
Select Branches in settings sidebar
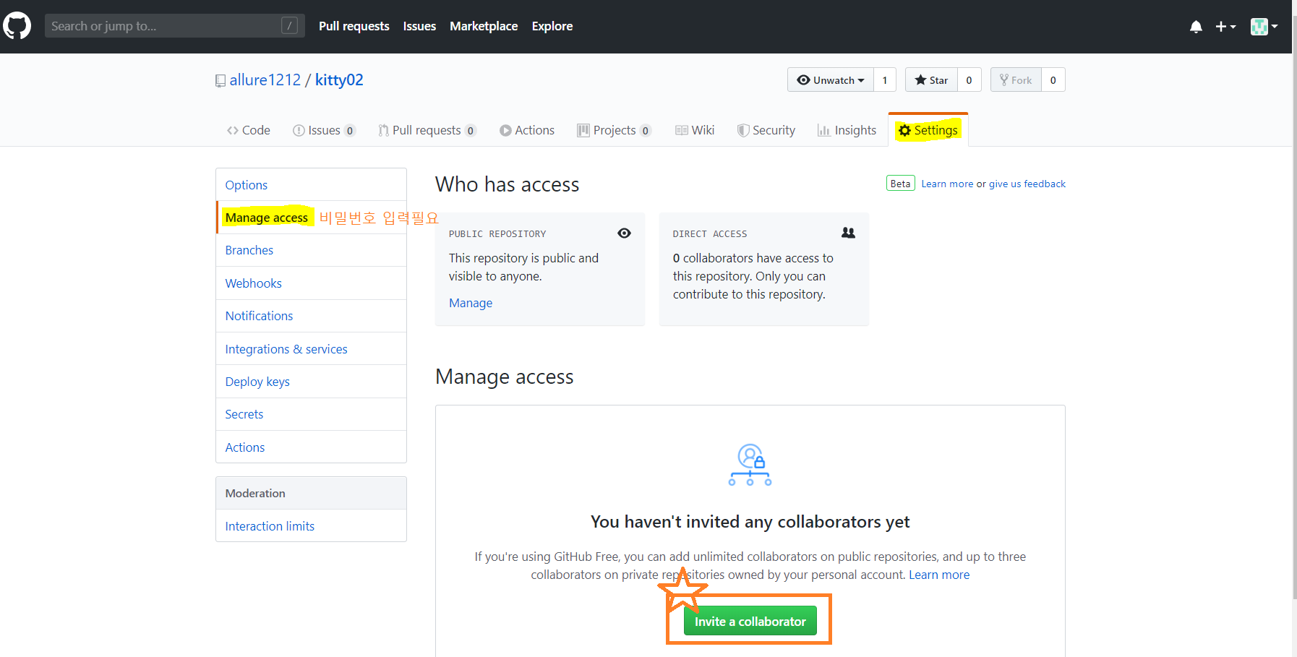[312, 250]
